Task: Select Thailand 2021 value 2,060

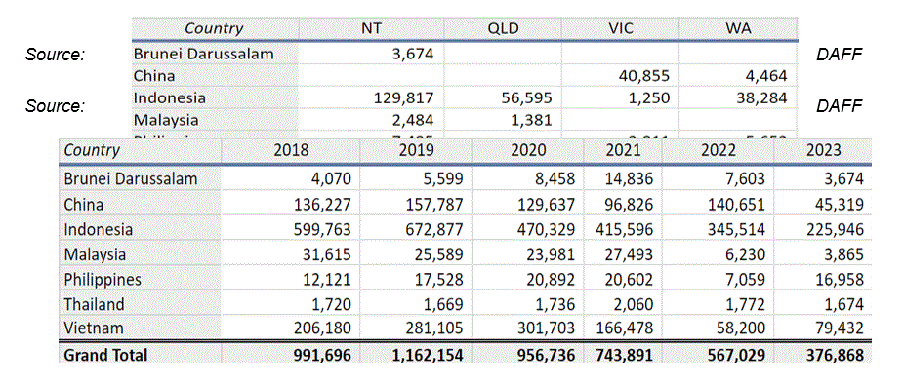Action: (634, 304)
